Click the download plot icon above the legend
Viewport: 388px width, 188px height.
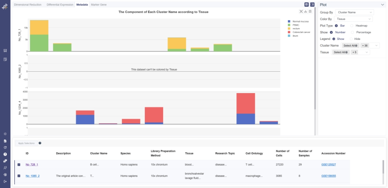[x=305, y=11]
